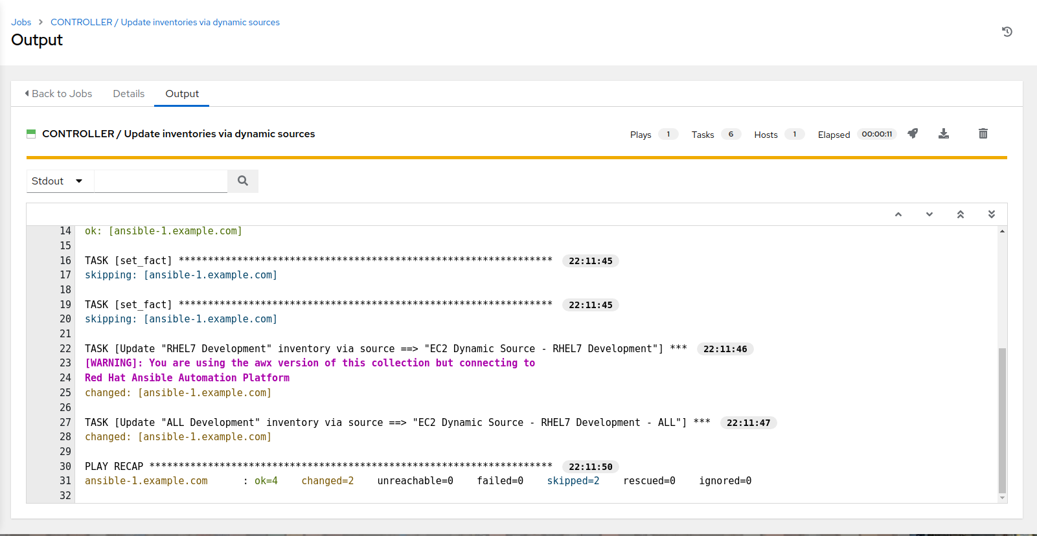
Task: Click line 19 timestamp badge 22:11:45
Action: click(591, 305)
